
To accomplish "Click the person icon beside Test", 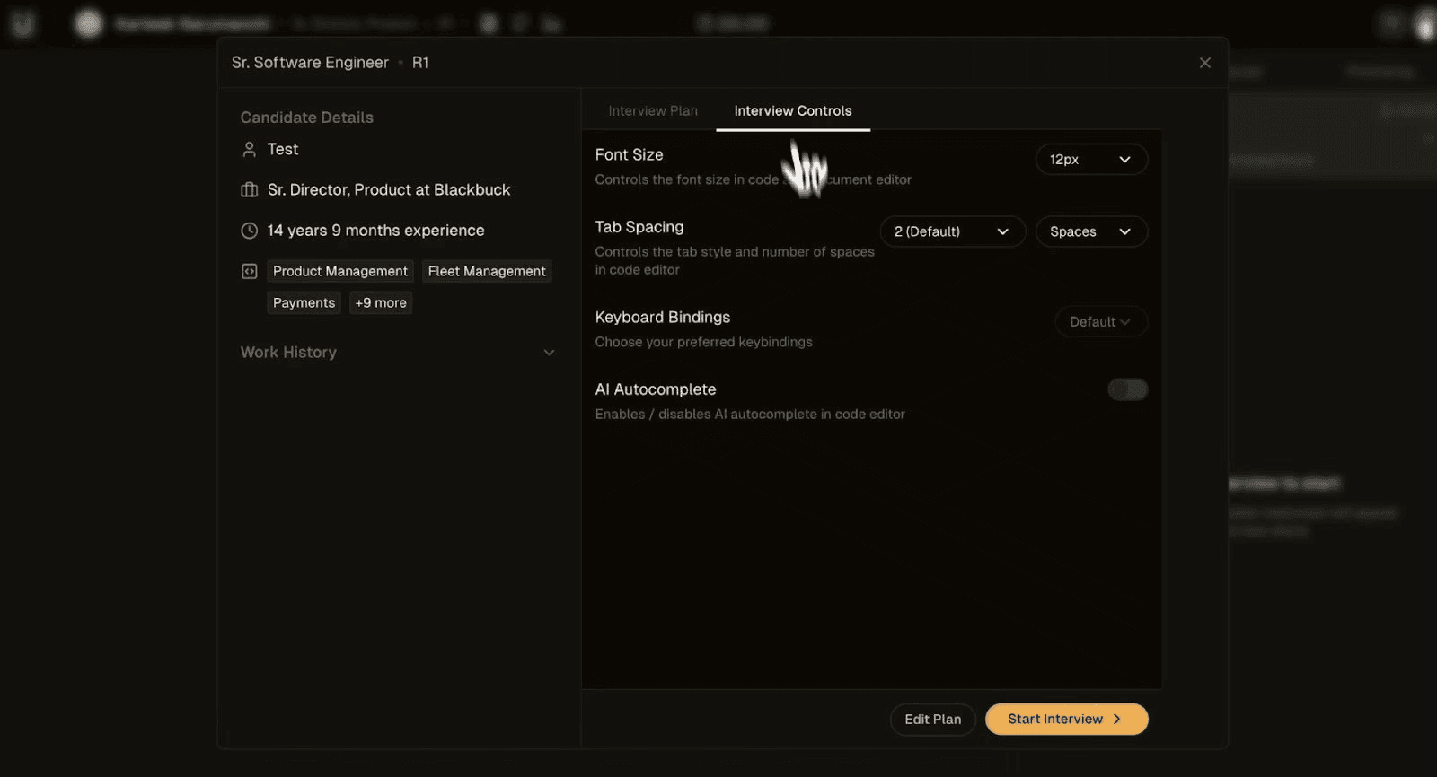I will pyautogui.click(x=250, y=150).
